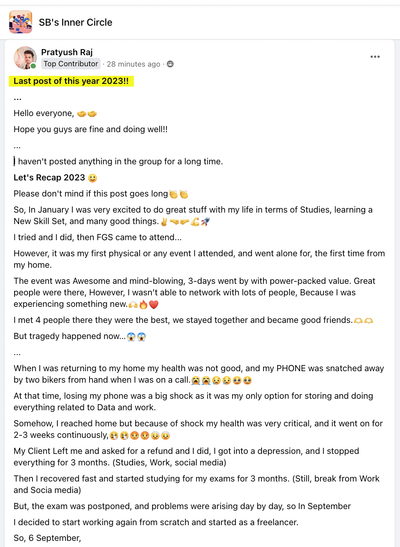400x547 pixels.
Task: Click the red heart emoji after "something new"
Action: 154,305
